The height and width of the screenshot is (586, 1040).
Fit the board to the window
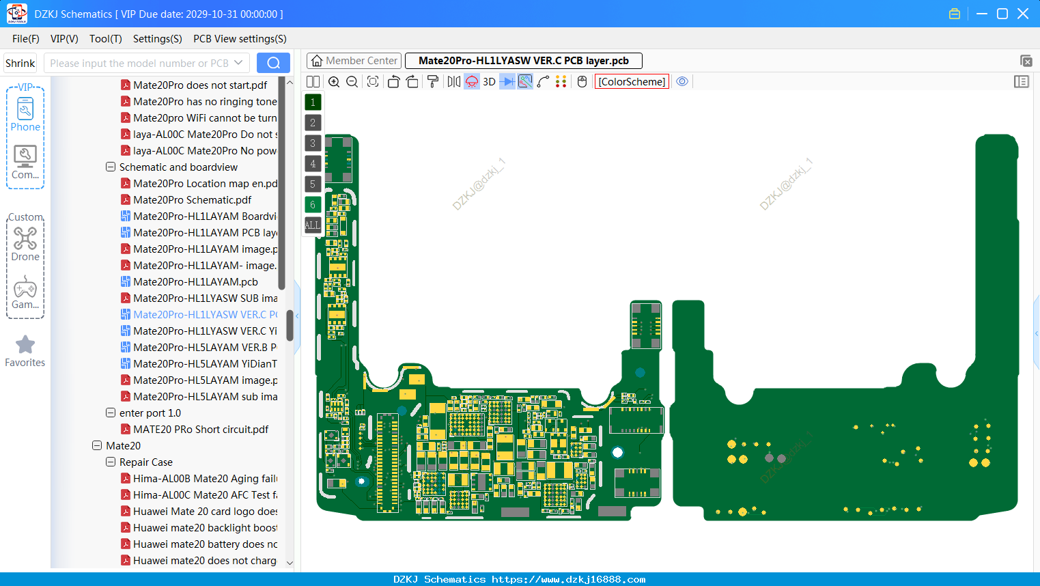tap(373, 82)
